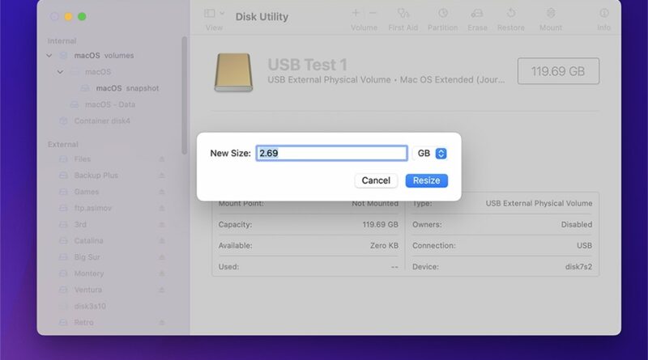Select the Retro volume
This screenshot has height=360, width=648.
(83, 323)
